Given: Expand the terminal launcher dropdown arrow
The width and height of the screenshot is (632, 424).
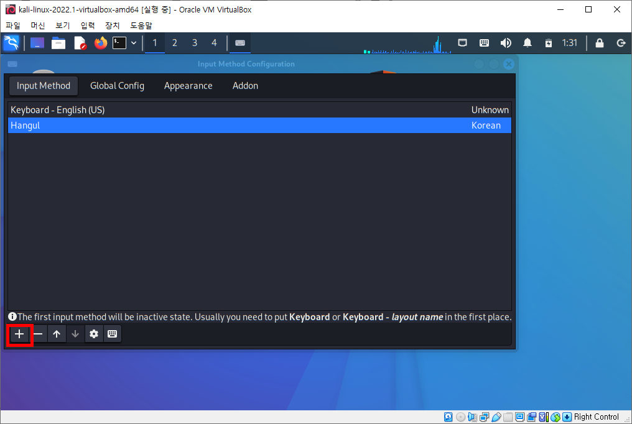Looking at the screenshot, I should (134, 43).
